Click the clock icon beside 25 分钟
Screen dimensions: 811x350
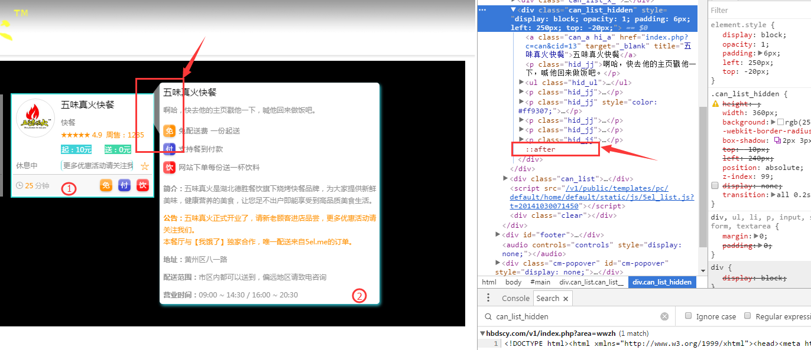point(20,185)
